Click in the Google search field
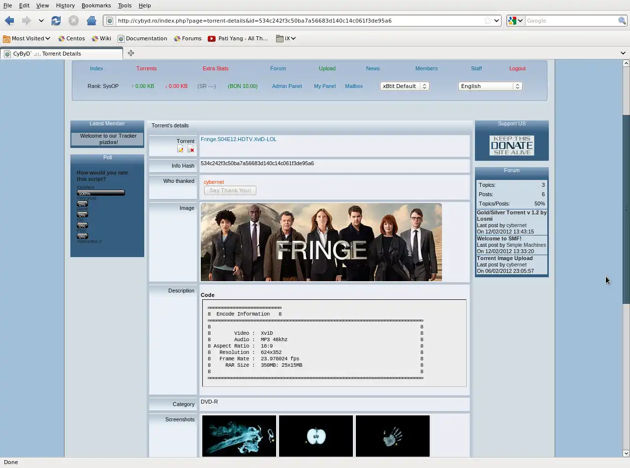Screen dimensions: 630x468 [x=571, y=21]
